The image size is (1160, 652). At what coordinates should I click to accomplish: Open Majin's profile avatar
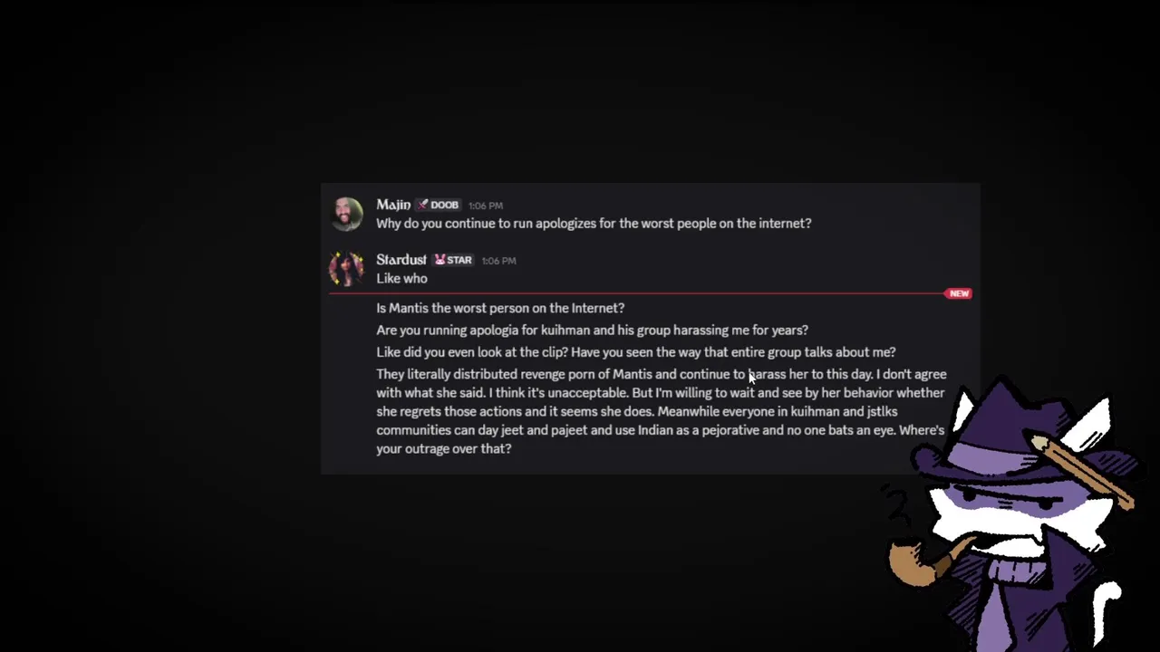tap(346, 215)
